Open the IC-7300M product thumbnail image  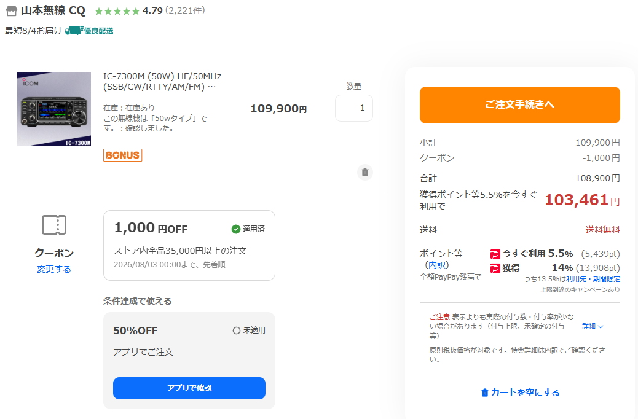[54, 109]
